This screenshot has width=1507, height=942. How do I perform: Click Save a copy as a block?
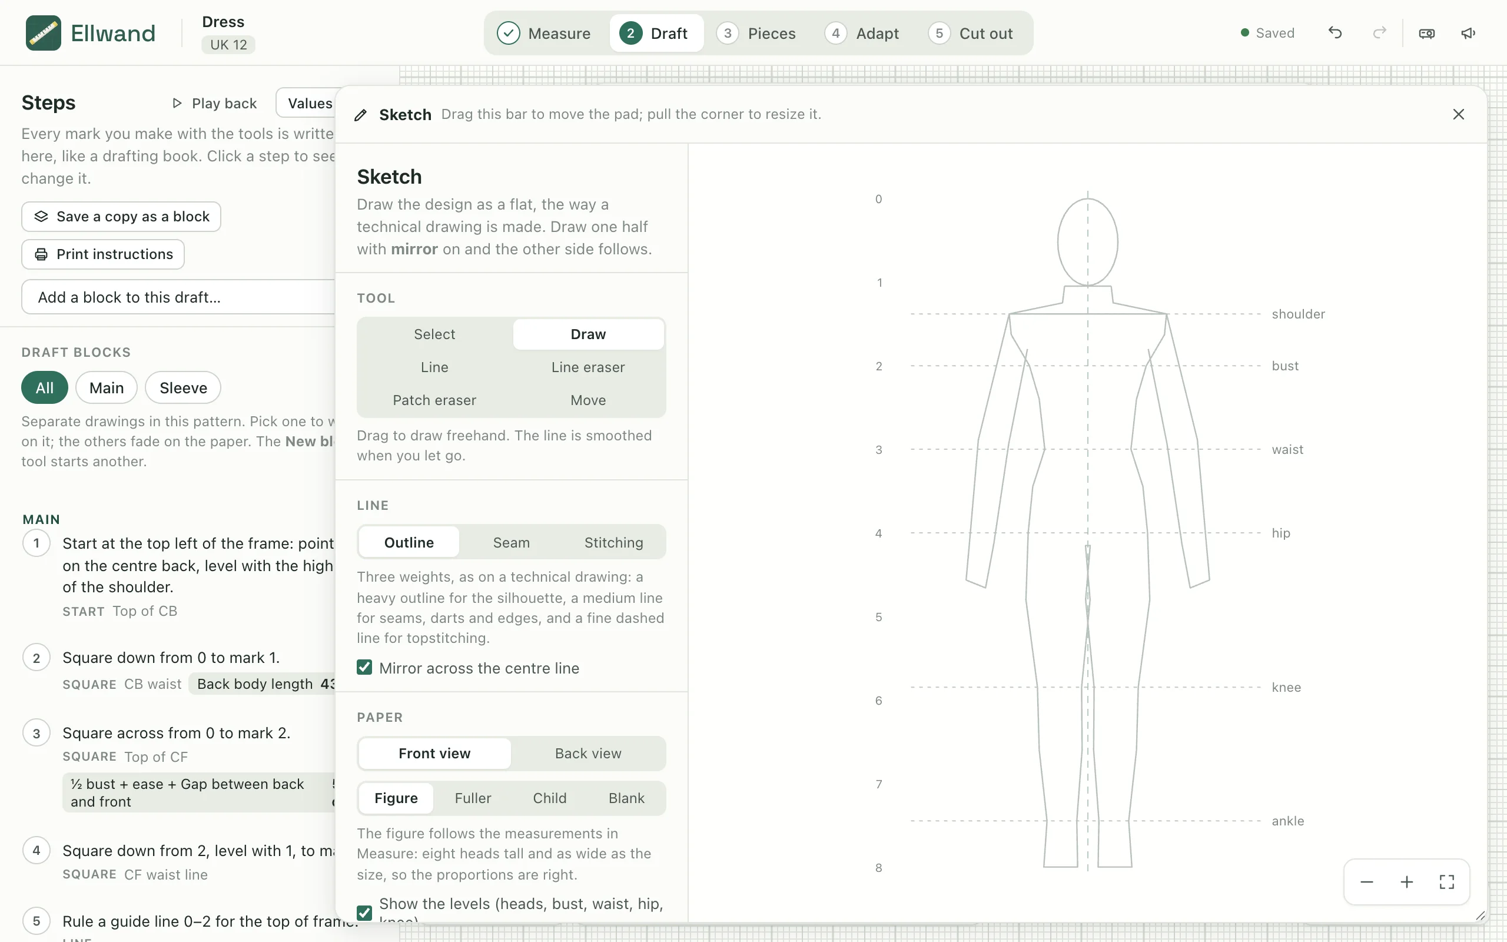(121, 216)
